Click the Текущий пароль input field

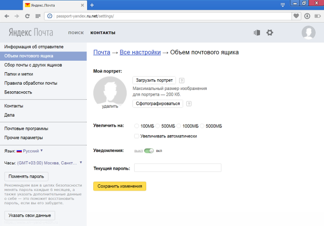[x=177, y=168]
